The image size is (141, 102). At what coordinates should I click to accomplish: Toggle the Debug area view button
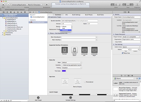pyautogui.click(x=128, y=5)
